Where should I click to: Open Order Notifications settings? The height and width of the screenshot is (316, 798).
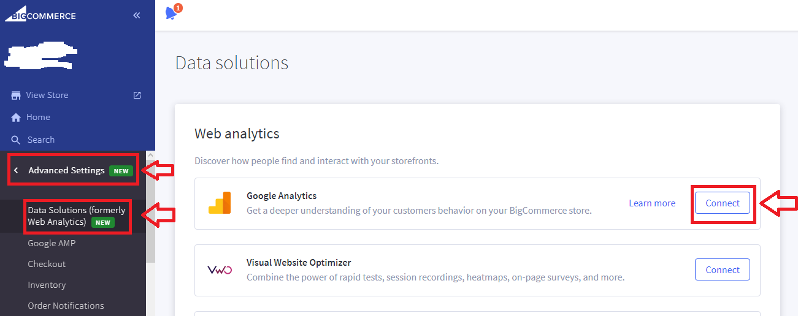66,306
